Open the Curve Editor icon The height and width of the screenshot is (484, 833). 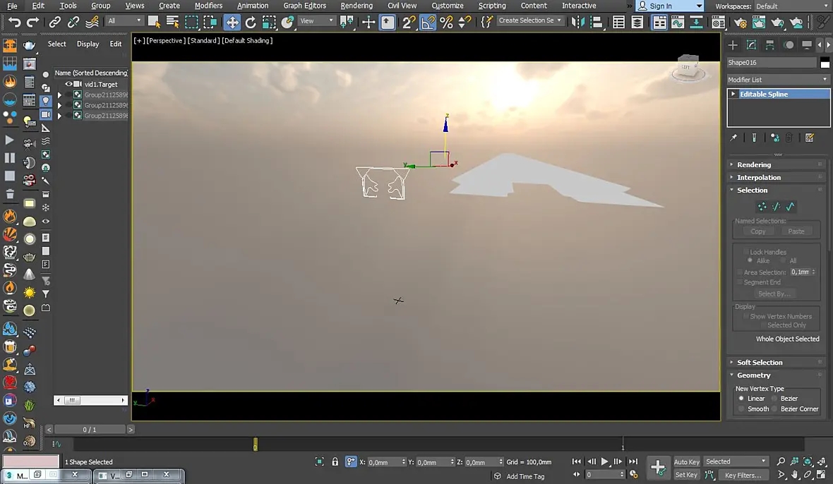678,22
